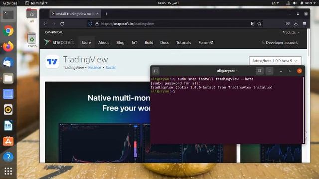Open terminal search icon
This screenshot has height=179, width=319.
[x=260, y=71]
